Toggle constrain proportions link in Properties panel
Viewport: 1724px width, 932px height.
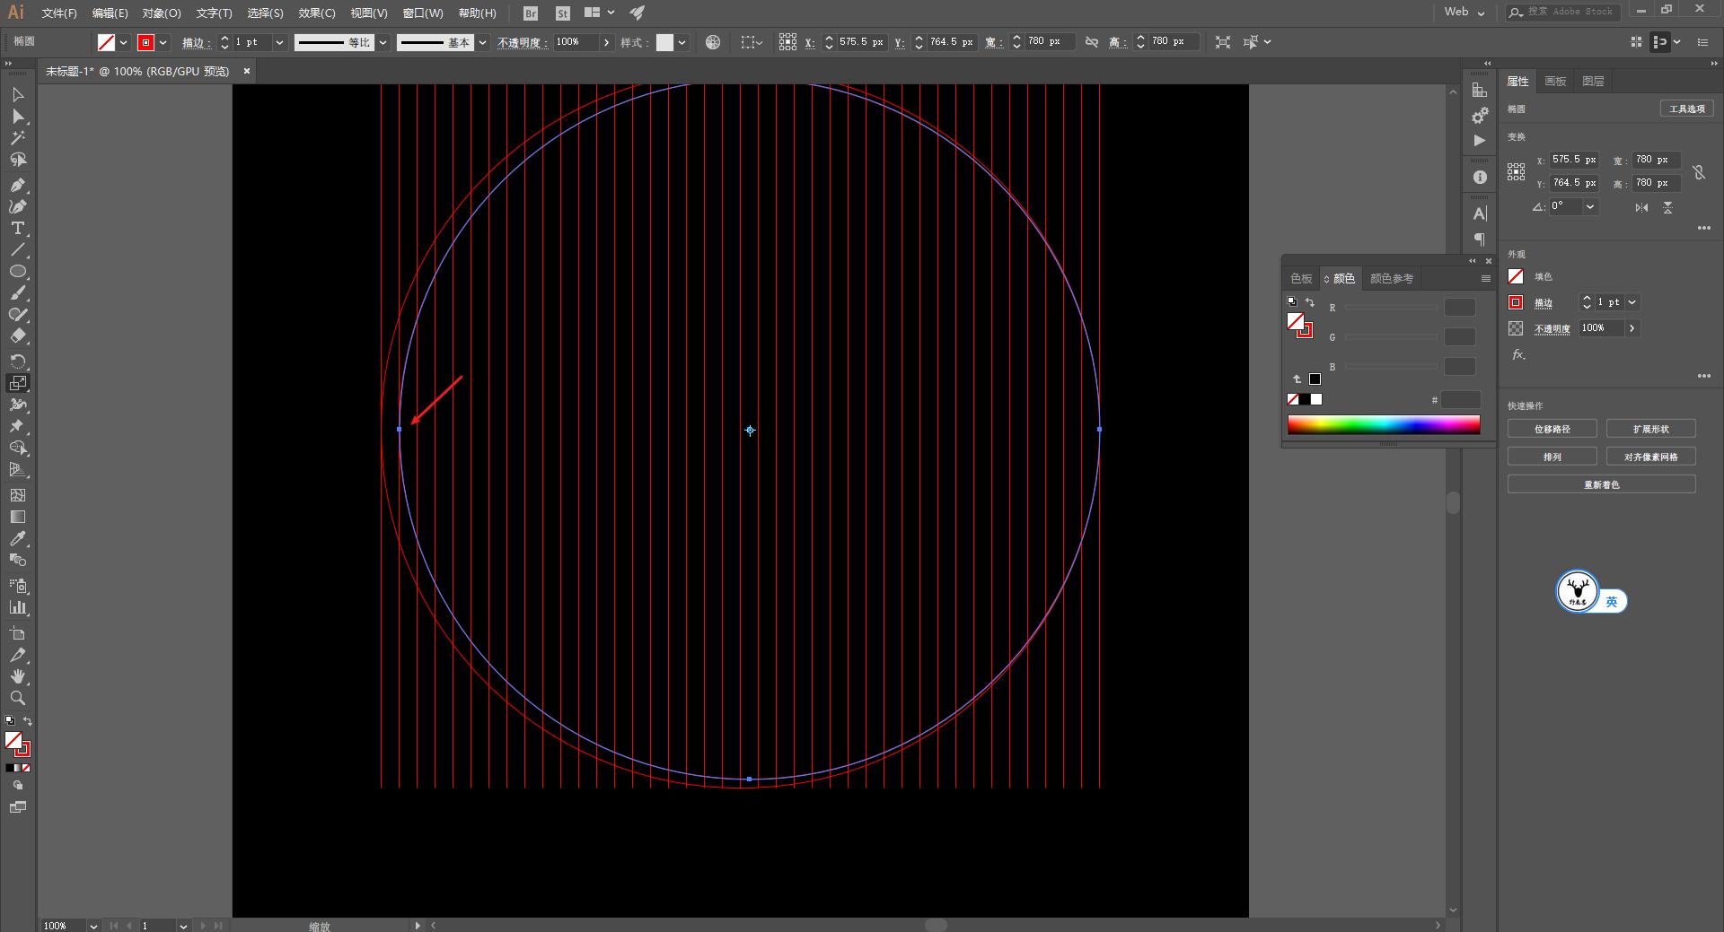[x=1699, y=172]
